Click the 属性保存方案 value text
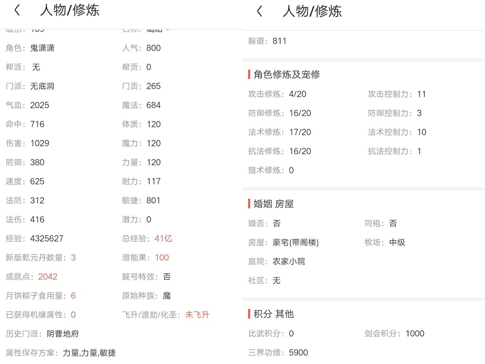This screenshot has width=485, height=364. tap(89, 353)
